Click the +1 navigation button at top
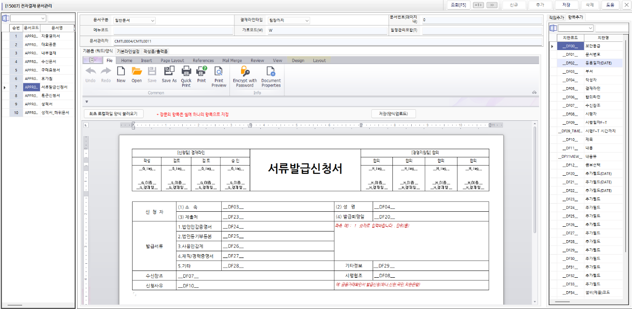632x309 pixels. coord(478,5)
